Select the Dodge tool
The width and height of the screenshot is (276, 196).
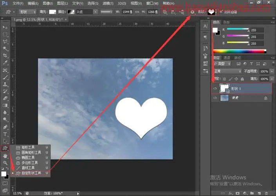coord(5,119)
